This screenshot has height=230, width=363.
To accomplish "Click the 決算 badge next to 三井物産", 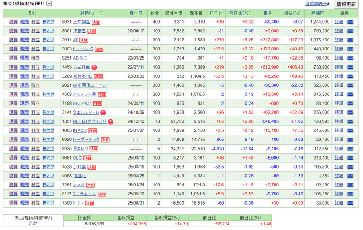I will (x=96, y=22).
